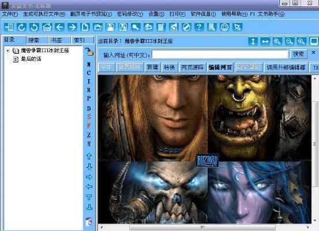Click the letter D in vertical strip

pyautogui.click(x=89, y=108)
